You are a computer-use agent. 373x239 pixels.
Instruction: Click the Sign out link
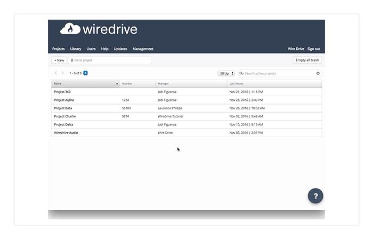pyautogui.click(x=314, y=49)
